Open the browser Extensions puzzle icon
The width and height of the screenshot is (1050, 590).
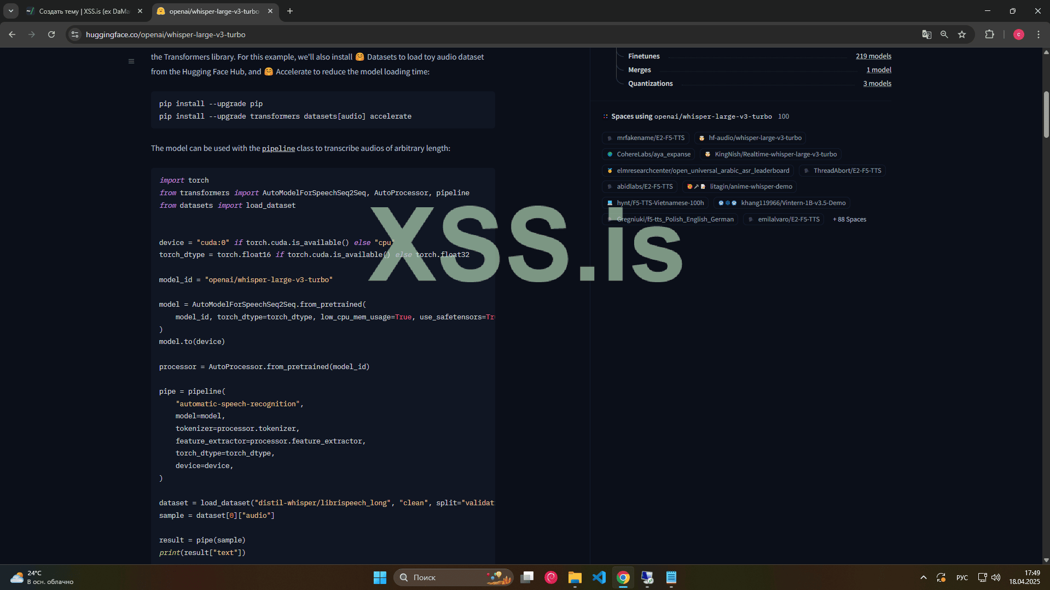coord(989,34)
